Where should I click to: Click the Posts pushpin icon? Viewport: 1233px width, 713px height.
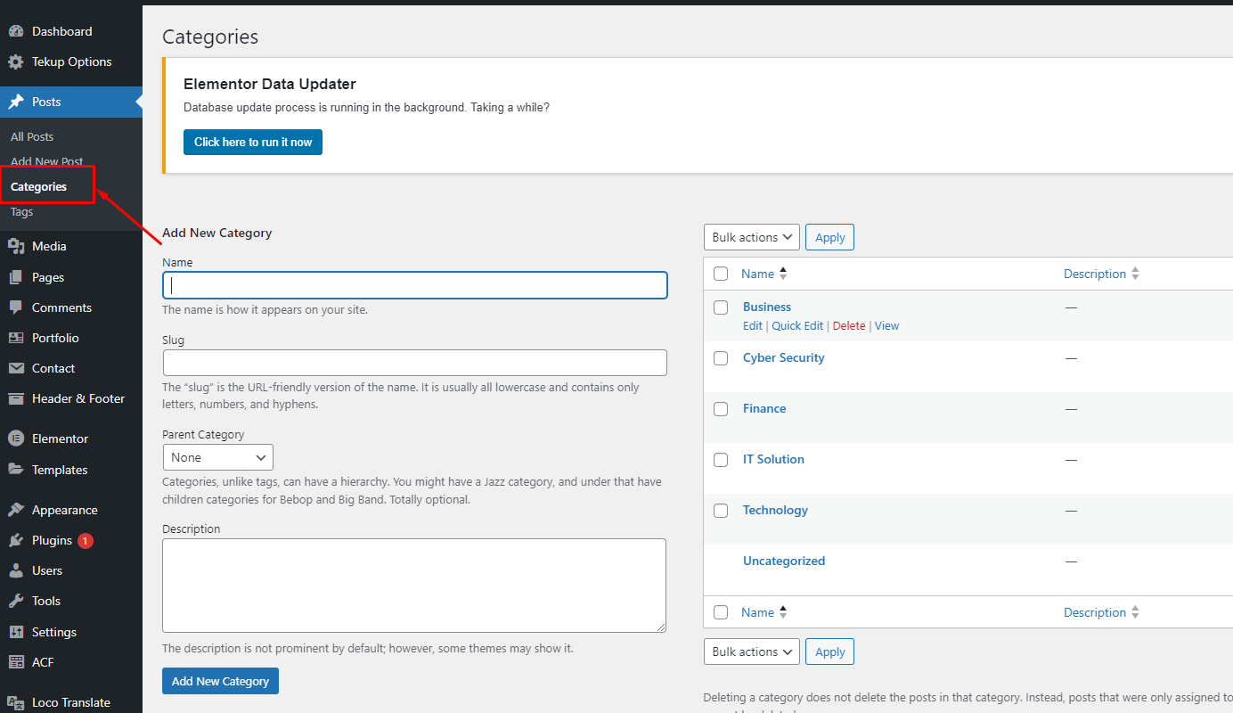pyautogui.click(x=16, y=102)
